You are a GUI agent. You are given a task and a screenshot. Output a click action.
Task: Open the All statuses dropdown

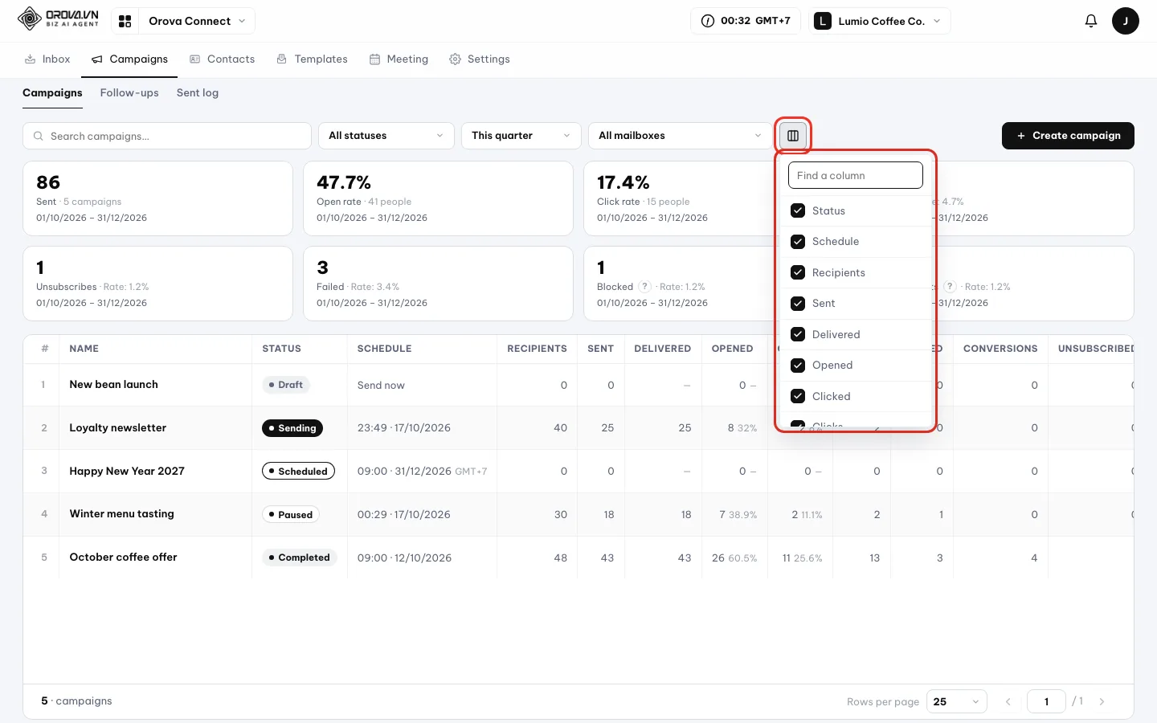coord(386,136)
